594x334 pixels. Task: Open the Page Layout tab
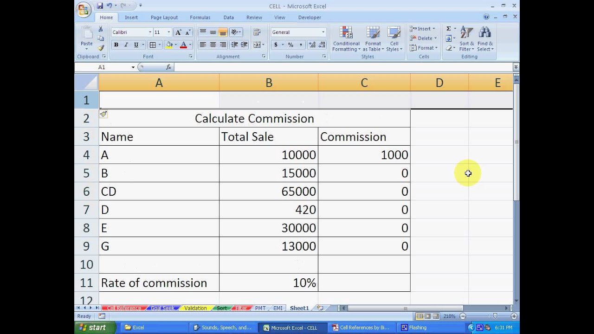(x=164, y=18)
